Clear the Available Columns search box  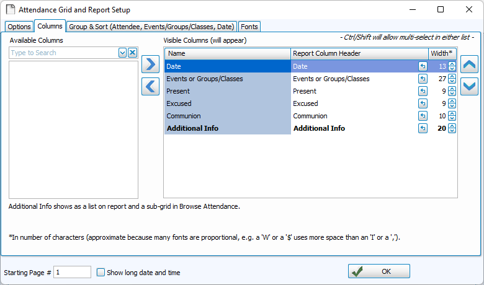pos(132,53)
